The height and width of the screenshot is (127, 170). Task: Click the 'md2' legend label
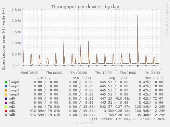(x=12, y=107)
